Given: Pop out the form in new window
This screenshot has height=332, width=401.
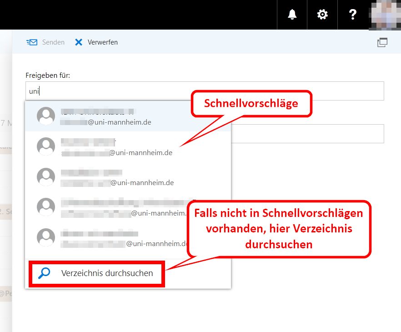Looking at the screenshot, I should point(382,42).
